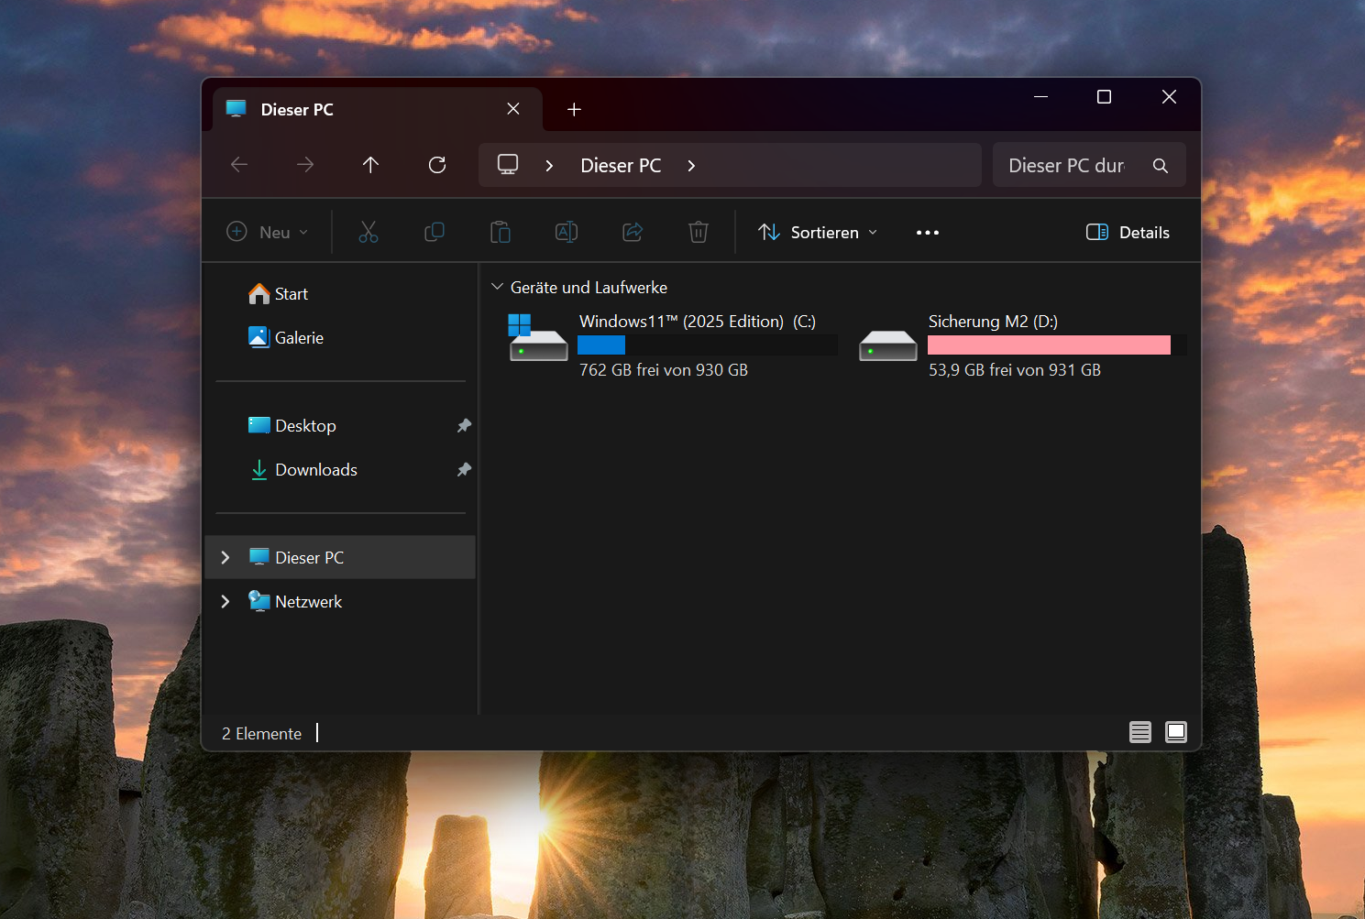Go up one folder level

point(370,165)
